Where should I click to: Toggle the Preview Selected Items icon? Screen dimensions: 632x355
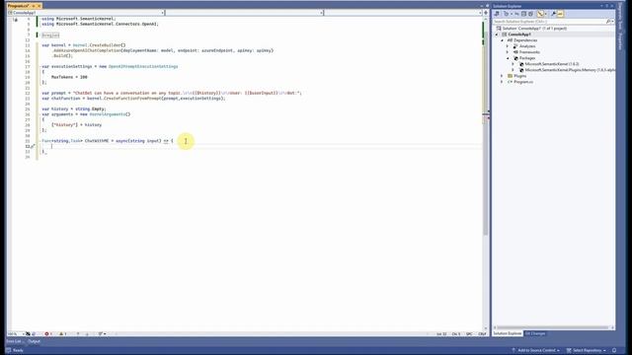click(x=560, y=14)
